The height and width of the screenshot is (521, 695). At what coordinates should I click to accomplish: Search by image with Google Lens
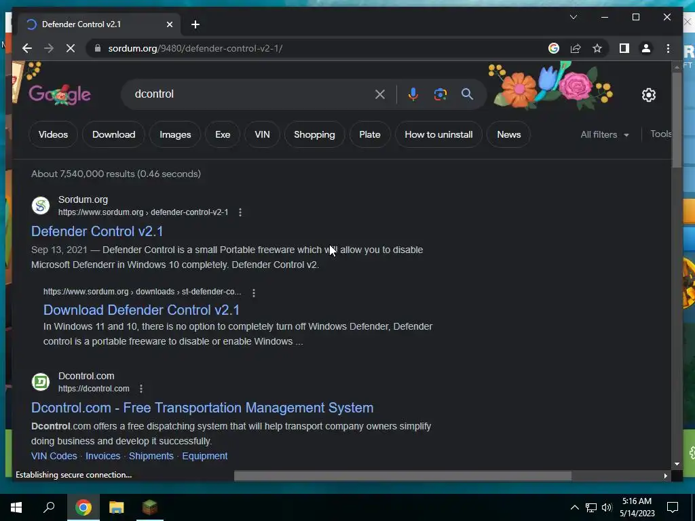440,94
